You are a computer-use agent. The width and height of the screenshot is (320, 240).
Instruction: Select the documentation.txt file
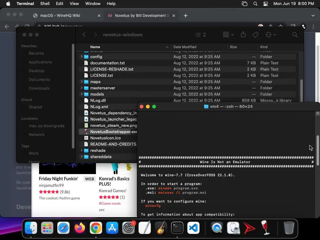[107, 63]
